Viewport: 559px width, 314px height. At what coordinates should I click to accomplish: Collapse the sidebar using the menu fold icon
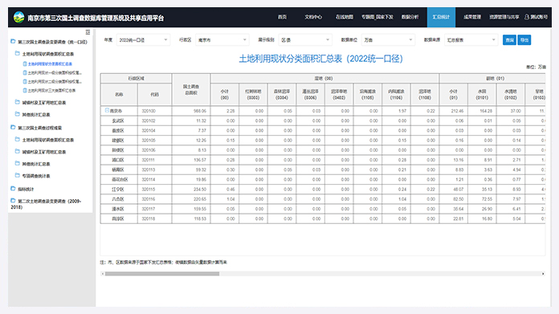88,32
